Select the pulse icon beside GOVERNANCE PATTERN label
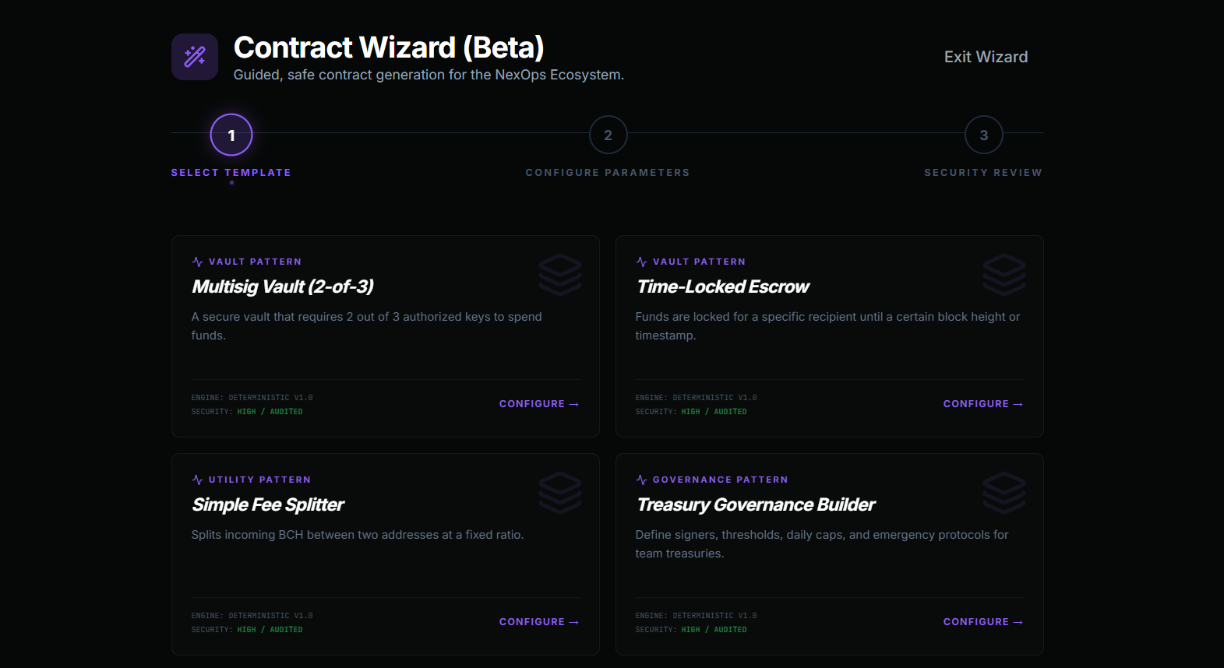Screen dimensions: 1224x668 (x=640, y=479)
